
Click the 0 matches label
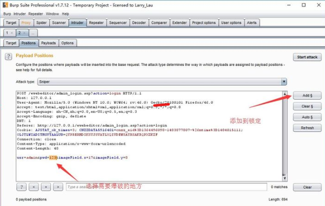pyautogui.click(x=279, y=187)
